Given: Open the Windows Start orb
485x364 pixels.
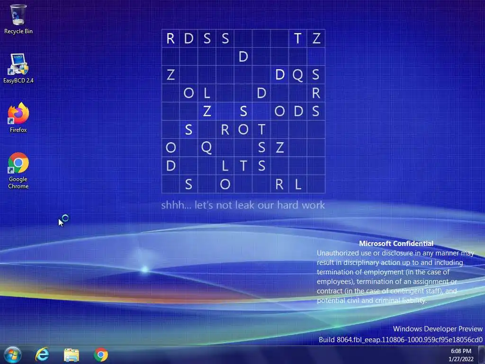Looking at the screenshot, I should point(13,355).
